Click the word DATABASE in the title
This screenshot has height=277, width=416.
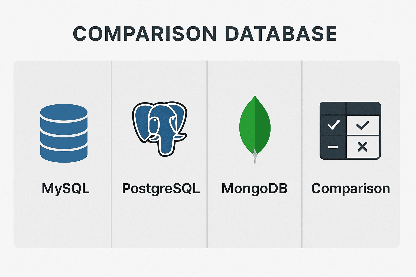[x=281, y=34]
